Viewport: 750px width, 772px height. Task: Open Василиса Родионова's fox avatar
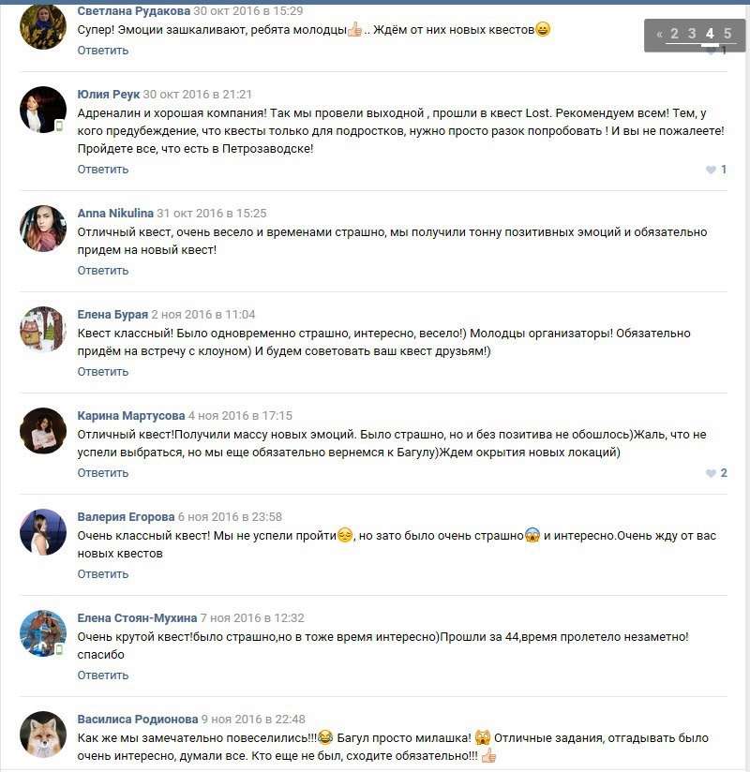(43, 735)
